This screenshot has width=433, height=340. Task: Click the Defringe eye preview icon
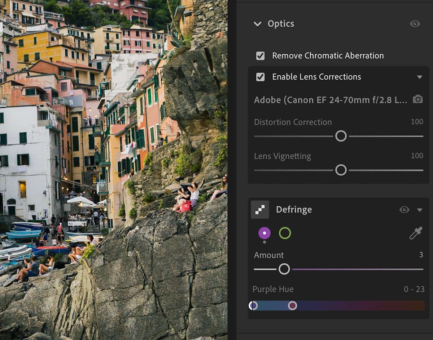click(x=404, y=209)
